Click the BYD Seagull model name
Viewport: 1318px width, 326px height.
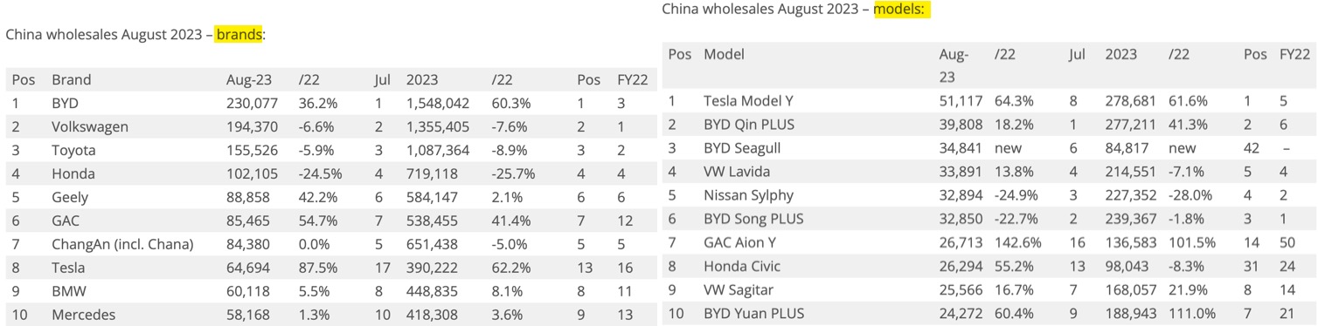[x=747, y=147]
